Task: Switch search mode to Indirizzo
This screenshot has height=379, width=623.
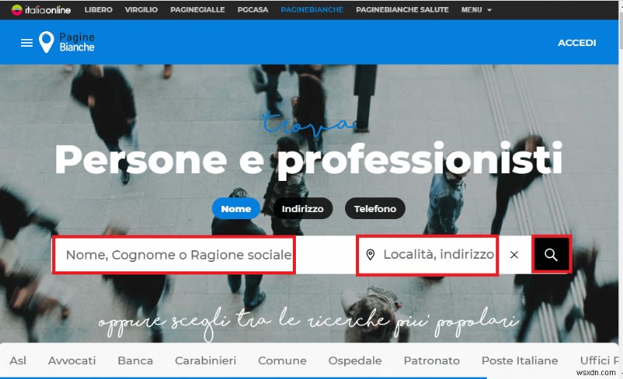Action: click(x=302, y=208)
